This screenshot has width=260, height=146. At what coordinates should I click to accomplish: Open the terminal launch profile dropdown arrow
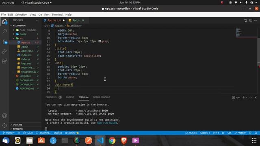(x=246, y=97)
